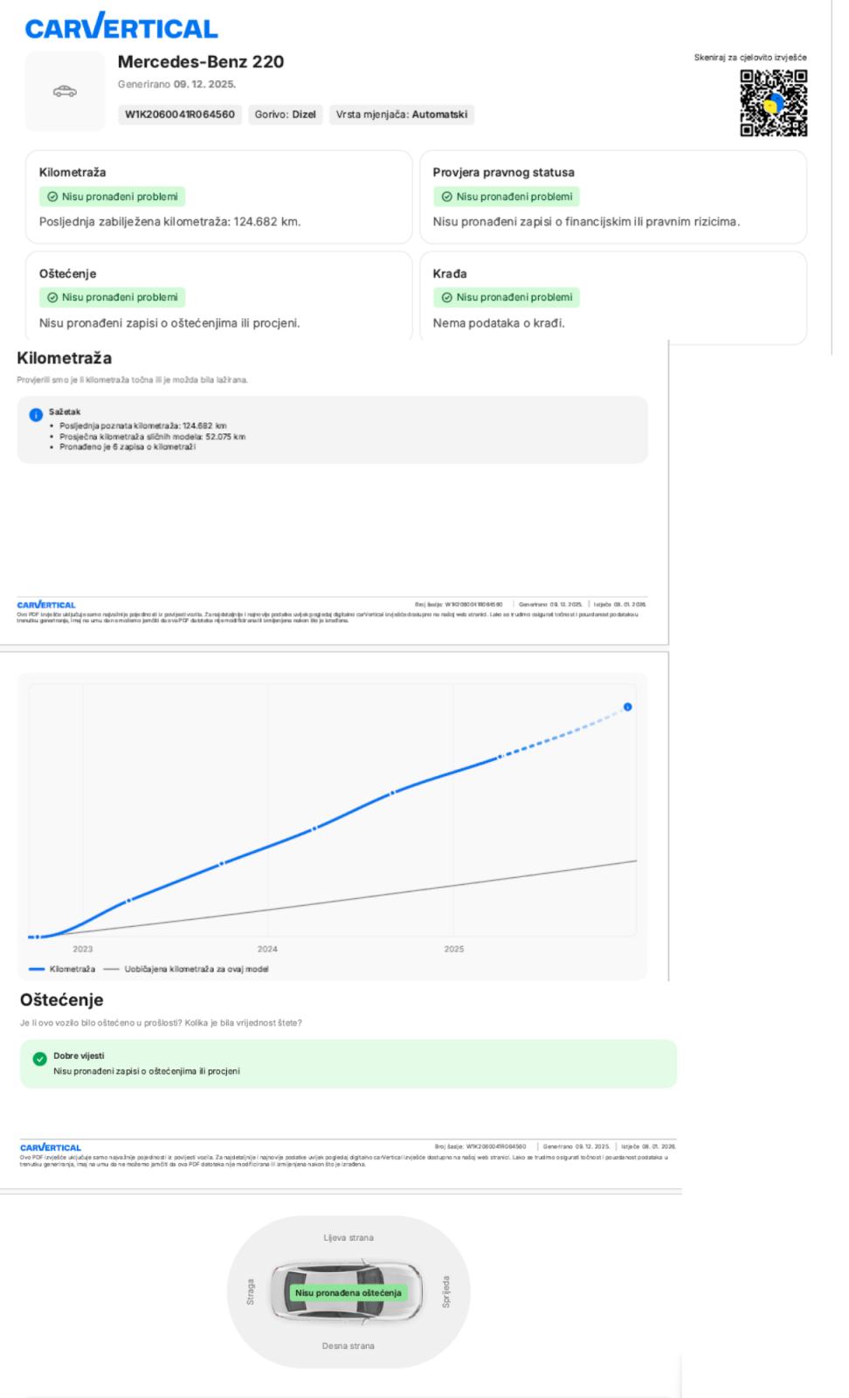Click the blue info icon beside Sažetak

[36, 415]
